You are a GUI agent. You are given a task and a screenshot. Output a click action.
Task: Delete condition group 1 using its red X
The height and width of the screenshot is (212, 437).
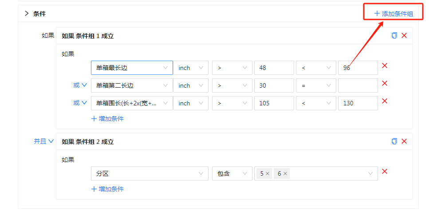click(x=404, y=35)
